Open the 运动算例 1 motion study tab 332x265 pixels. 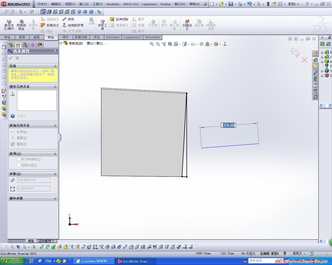coord(46,241)
